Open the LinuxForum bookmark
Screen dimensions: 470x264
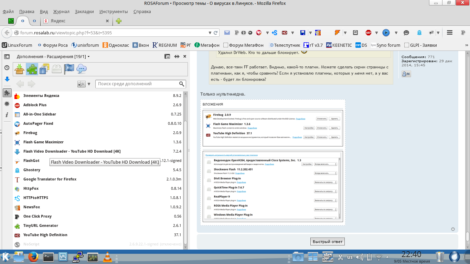17,45
